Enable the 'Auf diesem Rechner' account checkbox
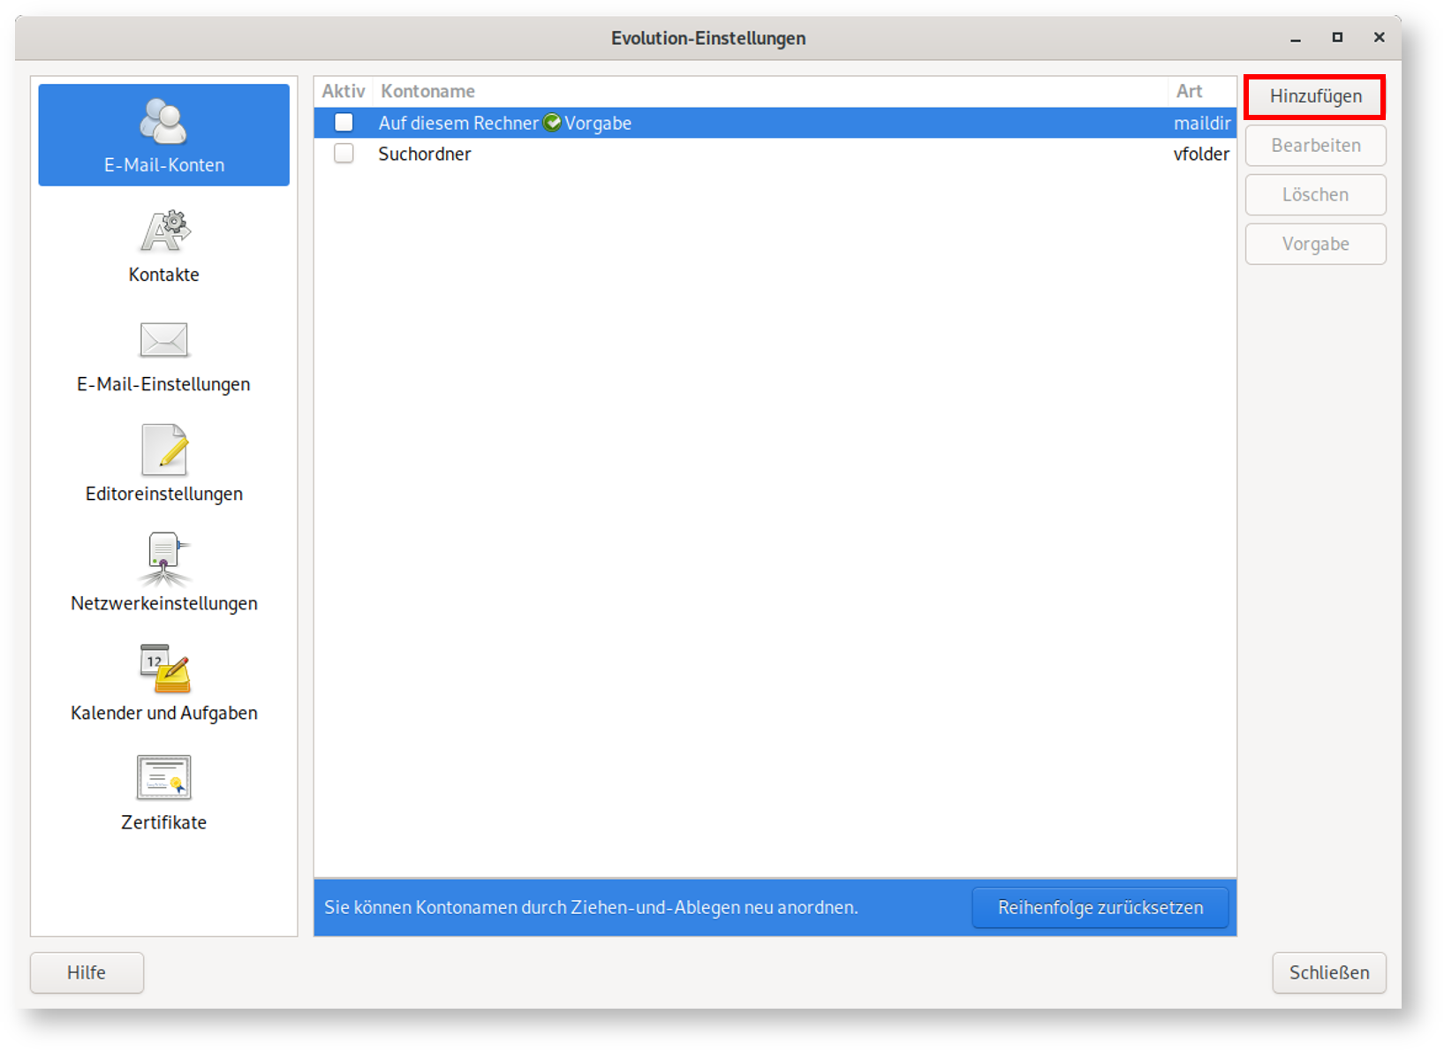This screenshot has width=1444, height=1051. tap(344, 123)
